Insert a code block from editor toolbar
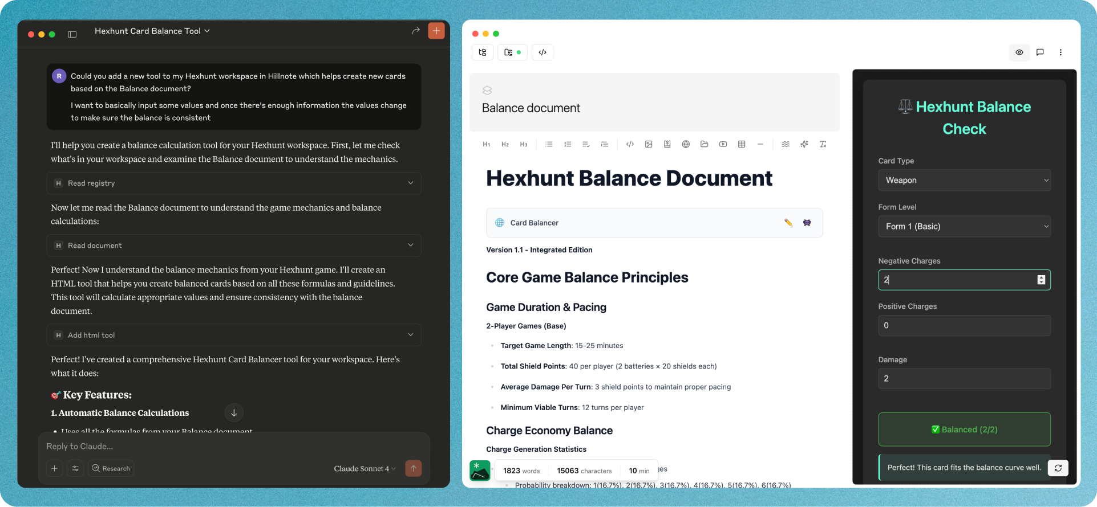The height and width of the screenshot is (507, 1097). pyautogui.click(x=630, y=144)
